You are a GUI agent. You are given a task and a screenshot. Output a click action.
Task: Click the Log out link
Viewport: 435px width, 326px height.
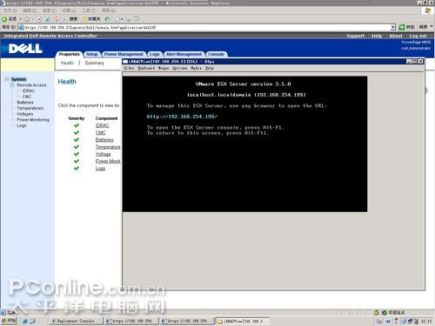418,36
